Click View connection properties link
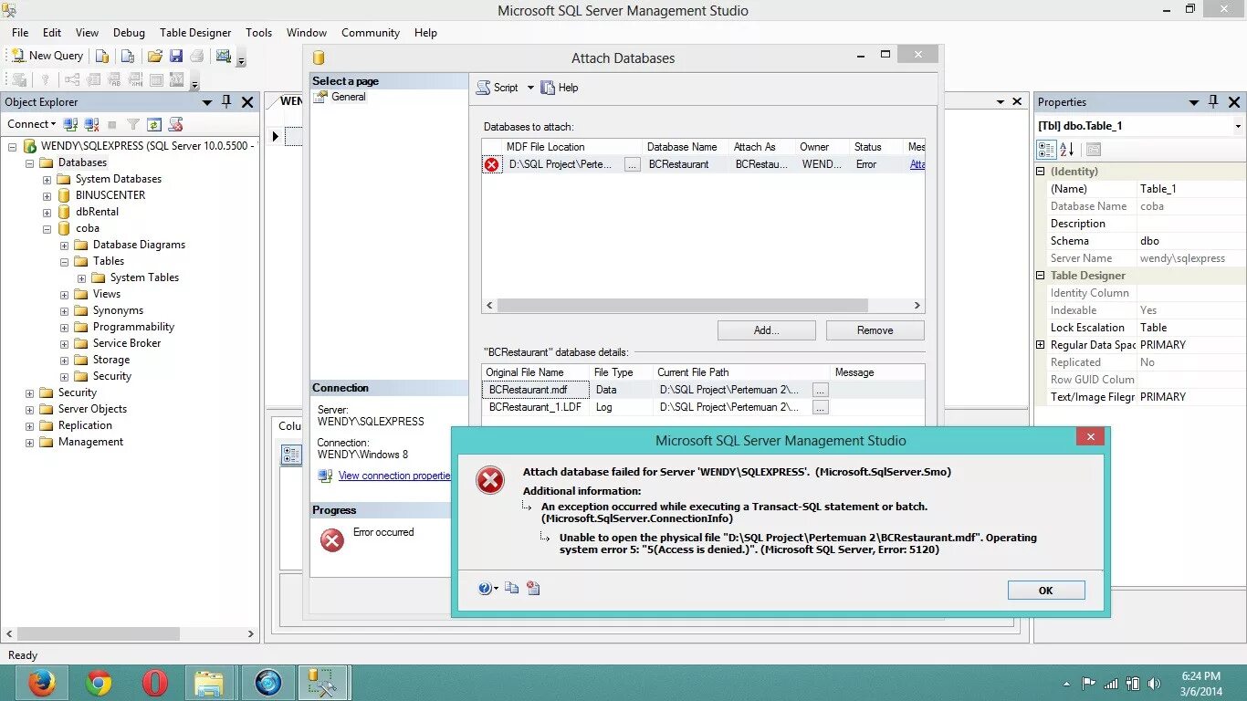This screenshot has width=1247, height=701. coord(394,476)
